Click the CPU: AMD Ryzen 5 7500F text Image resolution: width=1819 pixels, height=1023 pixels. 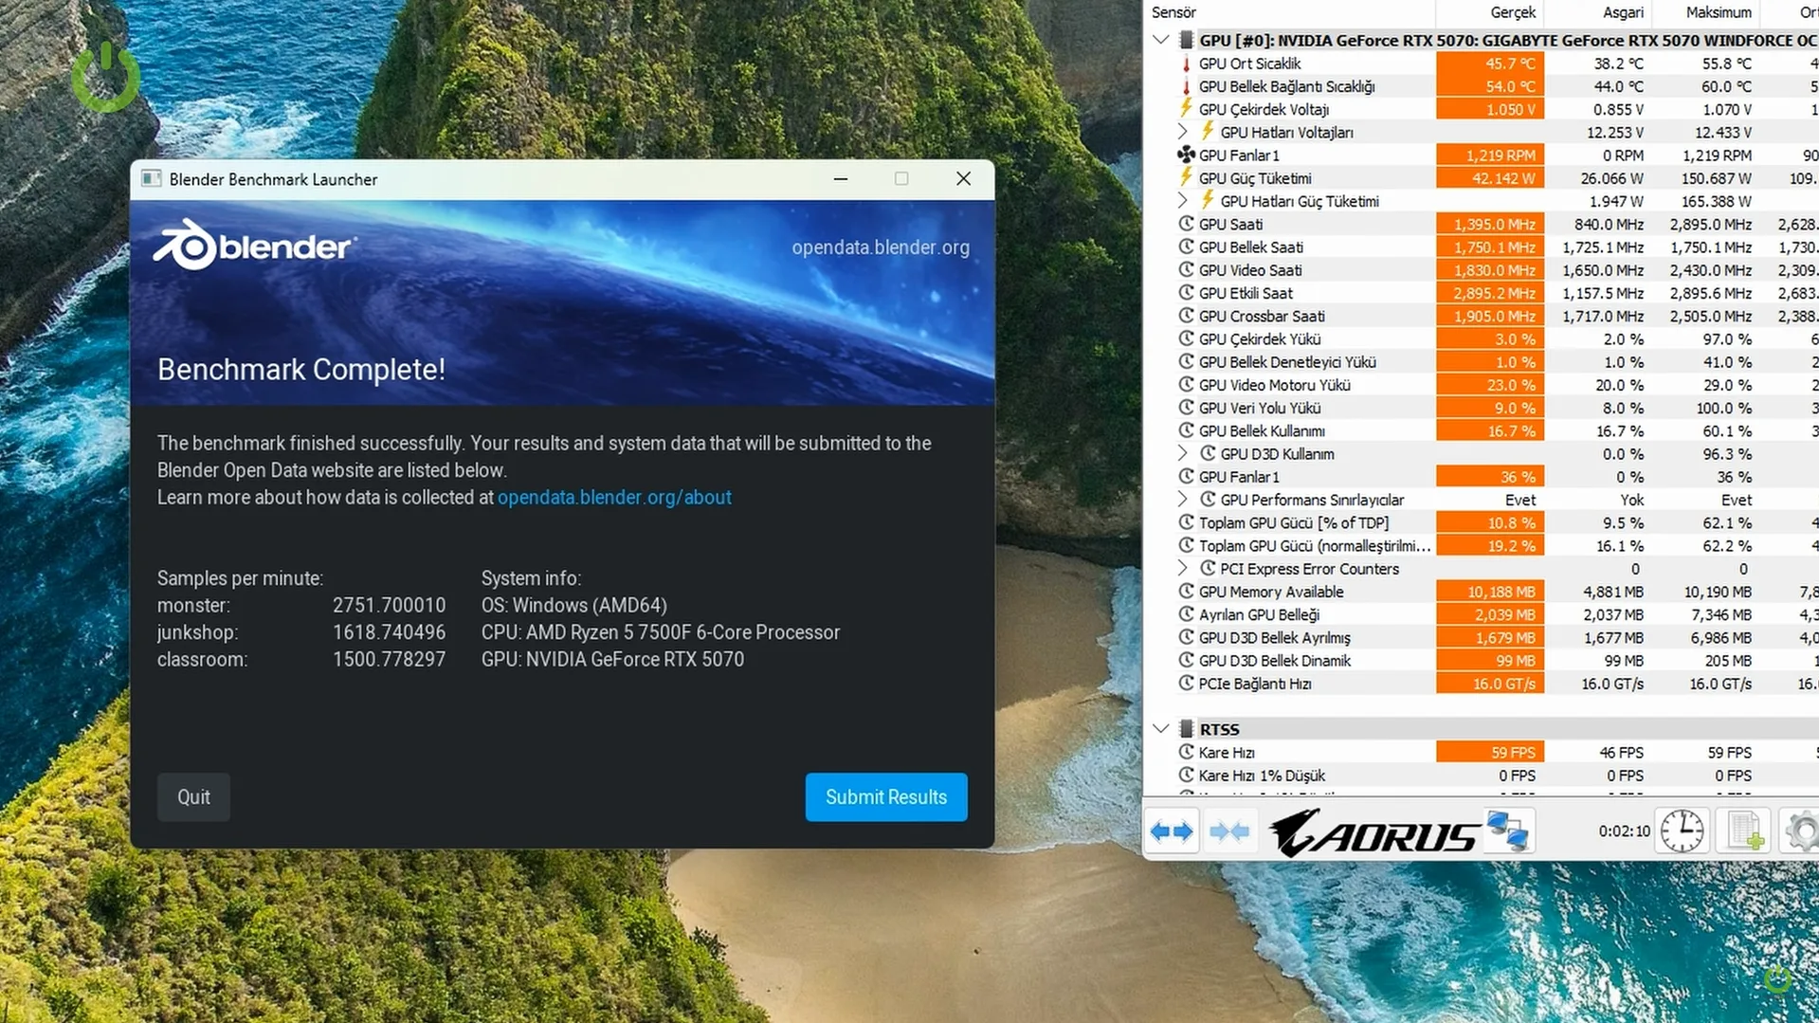point(661,632)
